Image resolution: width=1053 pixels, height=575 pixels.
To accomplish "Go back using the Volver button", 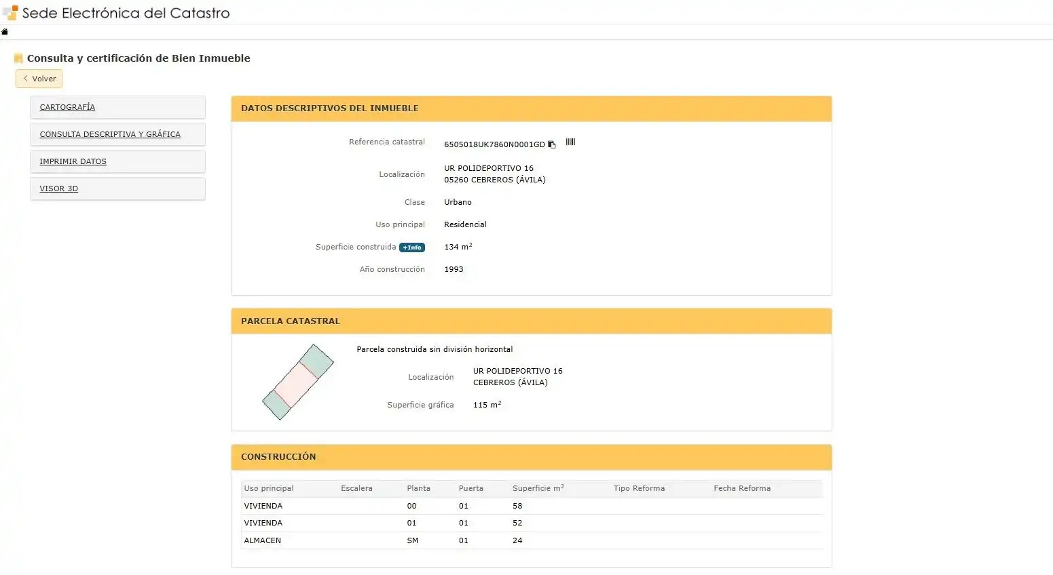I will pos(39,79).
